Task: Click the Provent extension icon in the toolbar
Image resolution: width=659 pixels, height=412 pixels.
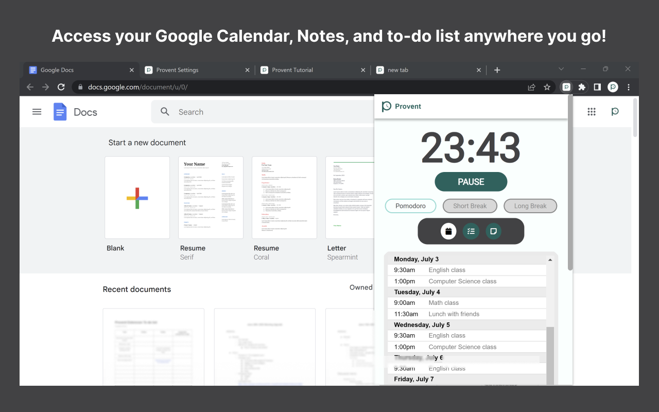Action: click(566, 87)
